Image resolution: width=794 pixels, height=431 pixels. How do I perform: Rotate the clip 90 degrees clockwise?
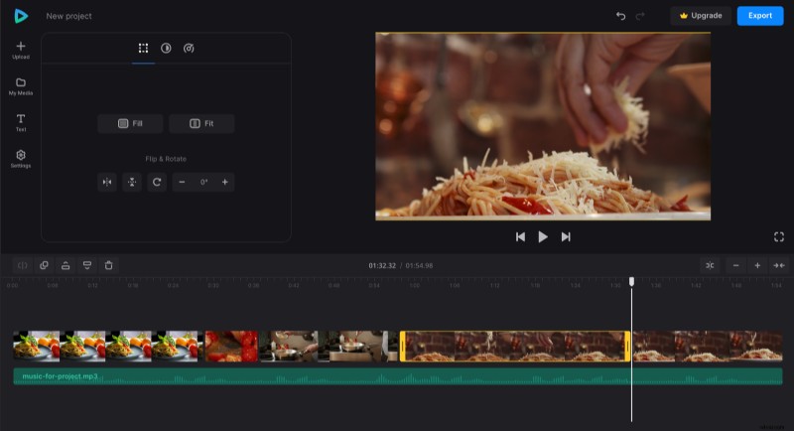click(157, 183)
